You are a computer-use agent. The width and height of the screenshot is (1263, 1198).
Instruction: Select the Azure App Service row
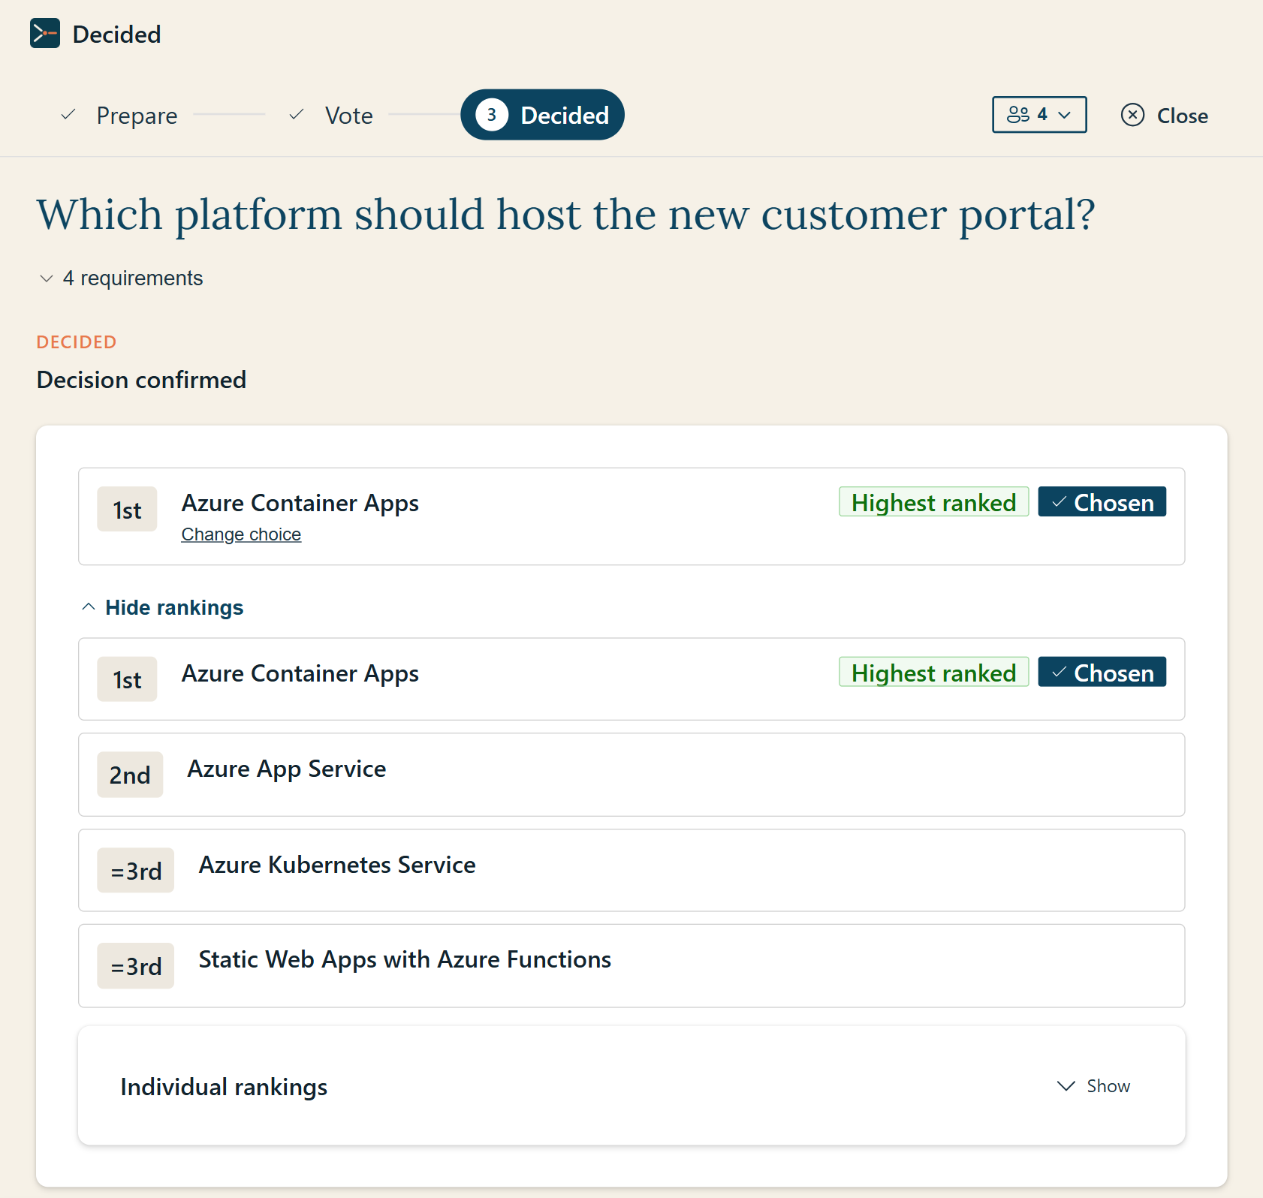[x=631, y=775]
